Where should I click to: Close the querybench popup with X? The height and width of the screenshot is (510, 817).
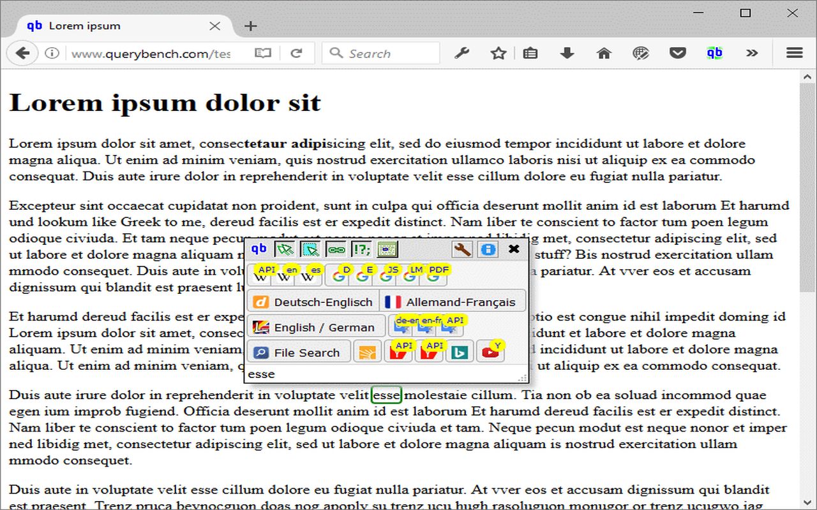coord(514,249)
